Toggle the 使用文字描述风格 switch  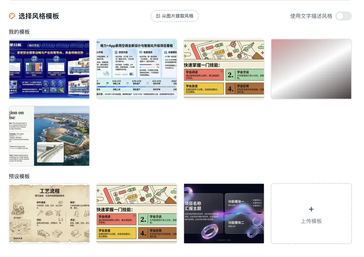[x=343, y=16]
